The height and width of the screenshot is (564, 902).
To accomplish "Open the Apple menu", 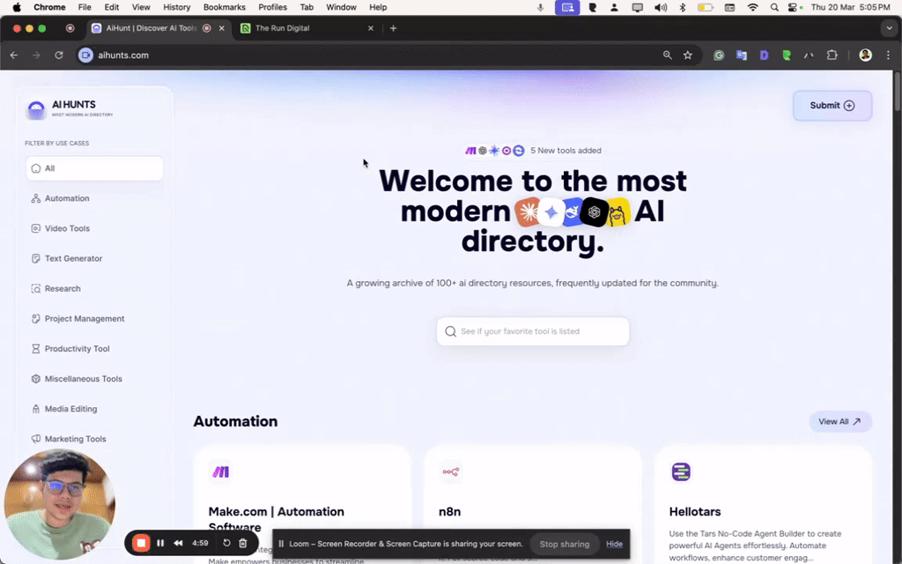I will (x=17, y=7).
